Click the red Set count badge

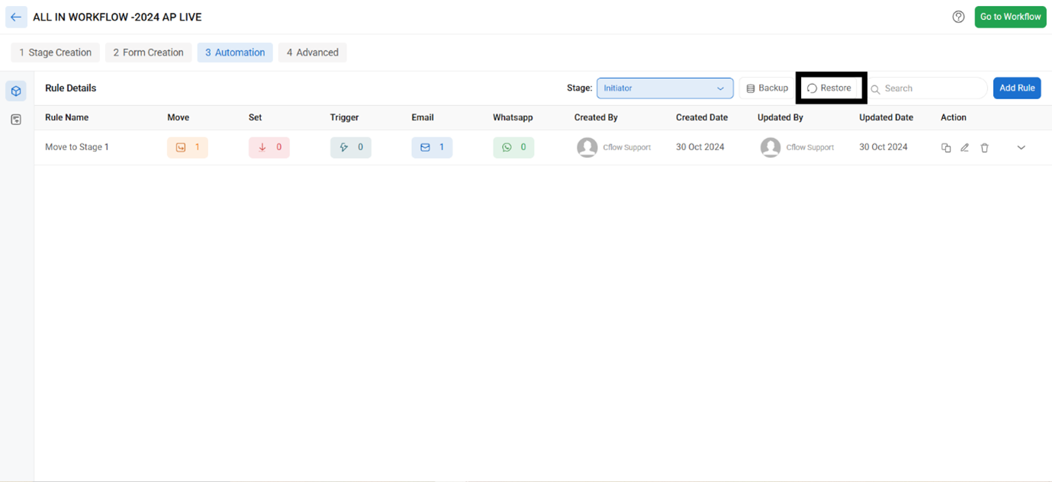coord(269,147)
